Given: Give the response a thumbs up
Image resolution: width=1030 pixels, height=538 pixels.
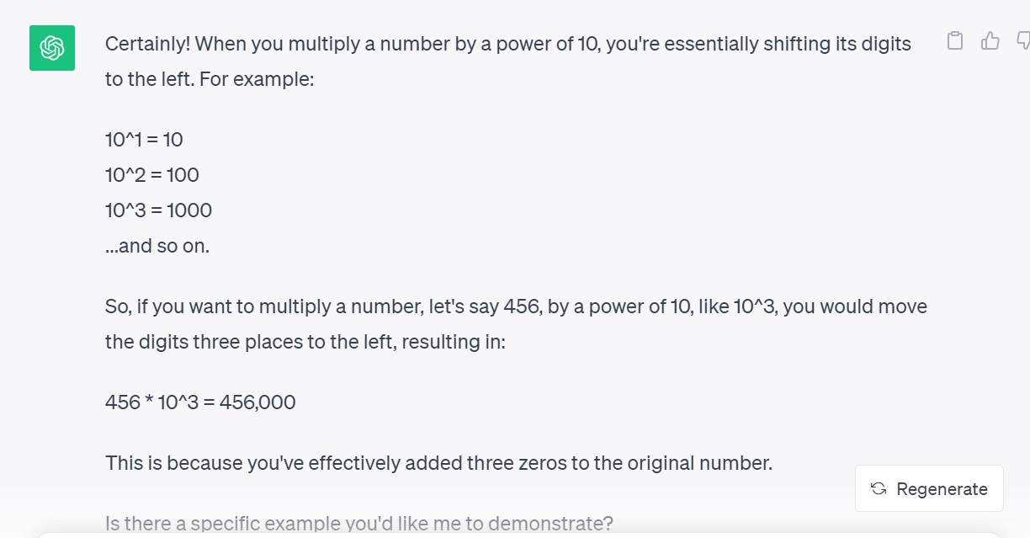Looking at the screenshot, I should click(990, 40).
